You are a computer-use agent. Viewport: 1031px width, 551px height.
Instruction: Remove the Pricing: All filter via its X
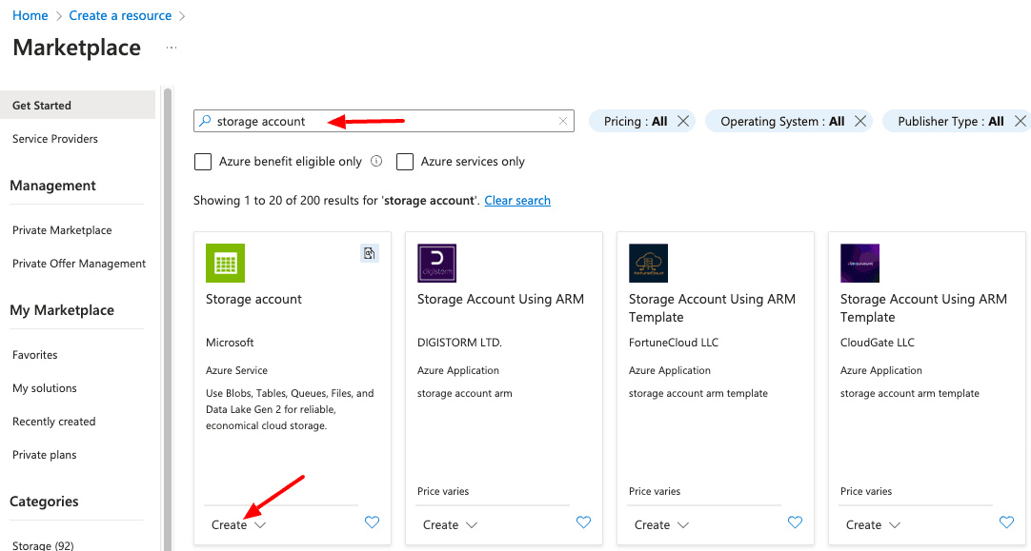pyautogui.click(x=683, y=121)
